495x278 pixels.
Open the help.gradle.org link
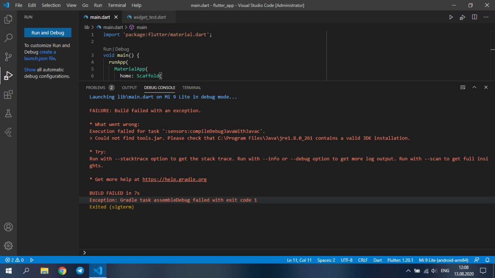click(x=174, y=179)
